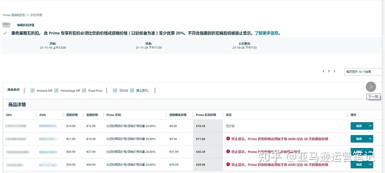The height and width of the screenshot is (173, 385).
Task: Open the Prime 促销和折扣 breadcrumb link
Action: 14,15
